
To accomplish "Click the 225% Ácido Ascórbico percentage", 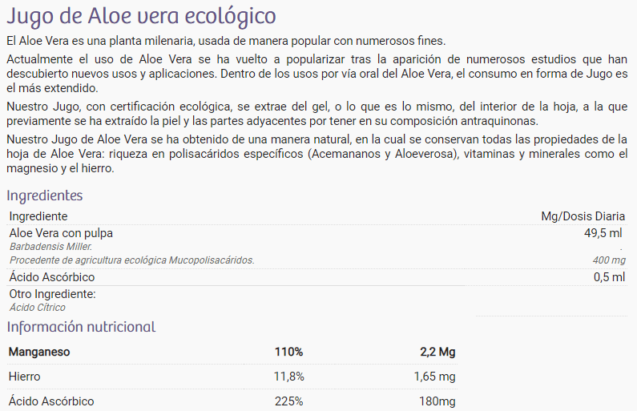I will [x=288, y=401].
